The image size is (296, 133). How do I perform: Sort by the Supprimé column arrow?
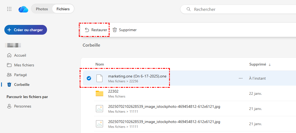click(x=270, y=64)
